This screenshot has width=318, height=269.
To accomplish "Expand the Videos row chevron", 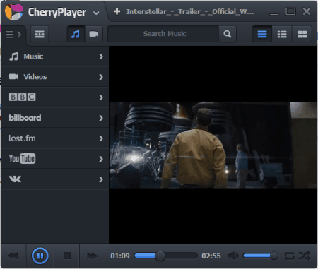I will [101, 77].
